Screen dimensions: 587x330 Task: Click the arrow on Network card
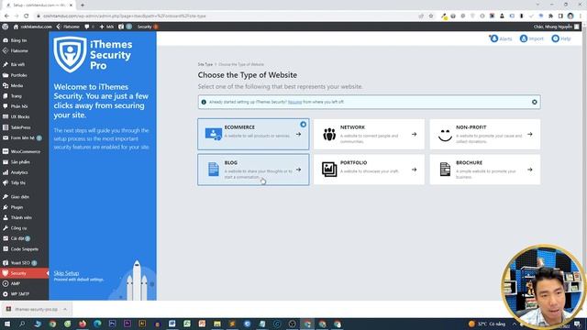414,134
